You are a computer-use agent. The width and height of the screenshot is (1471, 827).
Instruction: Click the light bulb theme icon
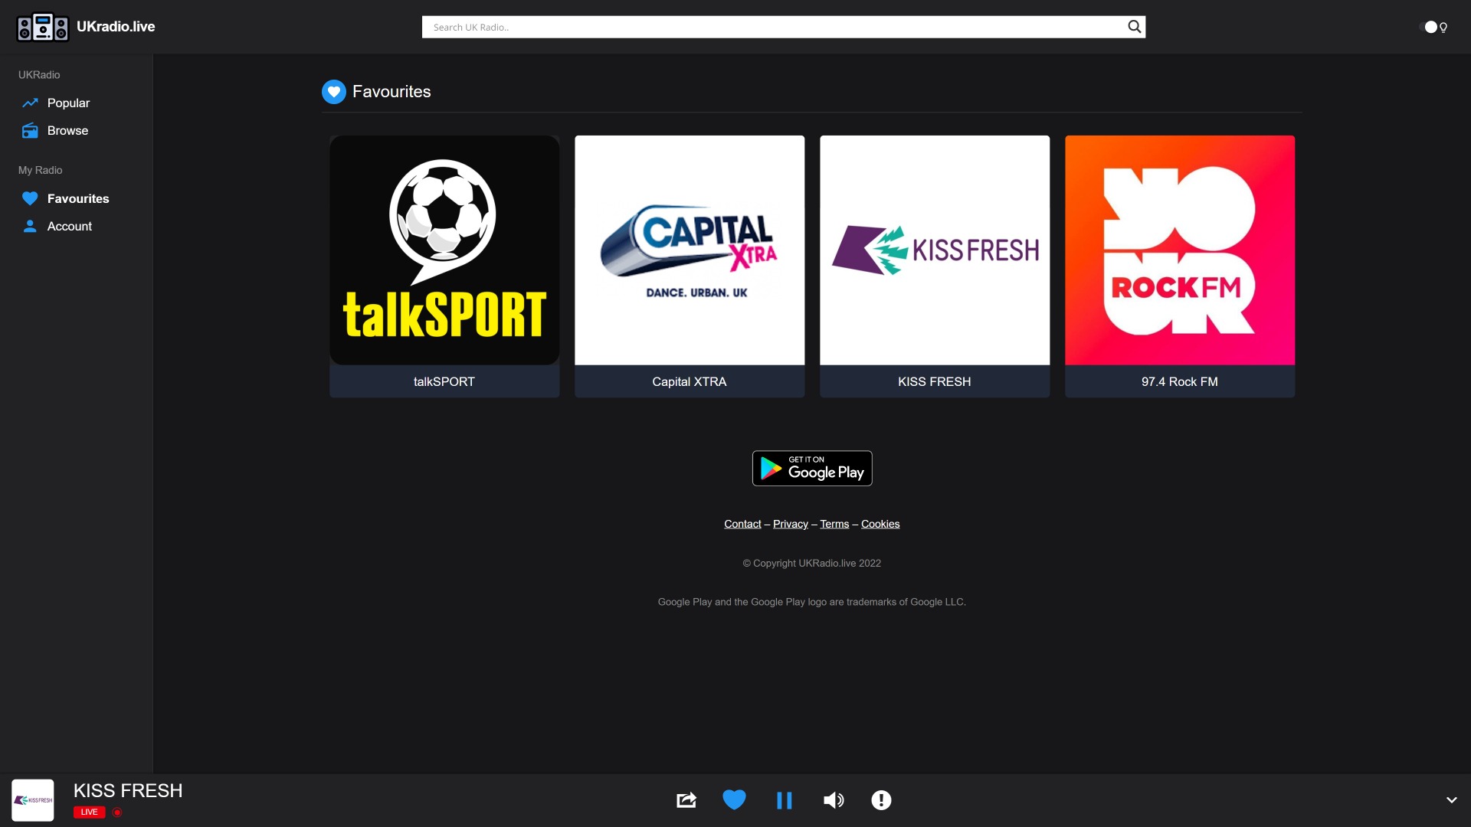[1443, 27]
